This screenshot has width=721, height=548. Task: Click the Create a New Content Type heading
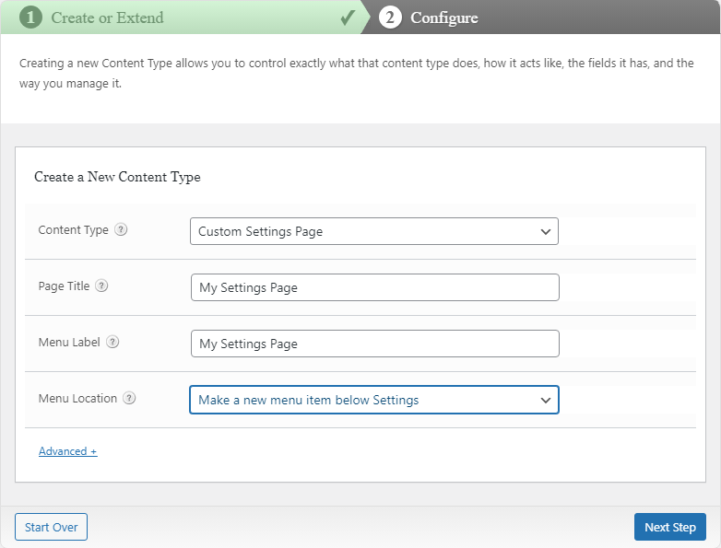coord(117,177)
